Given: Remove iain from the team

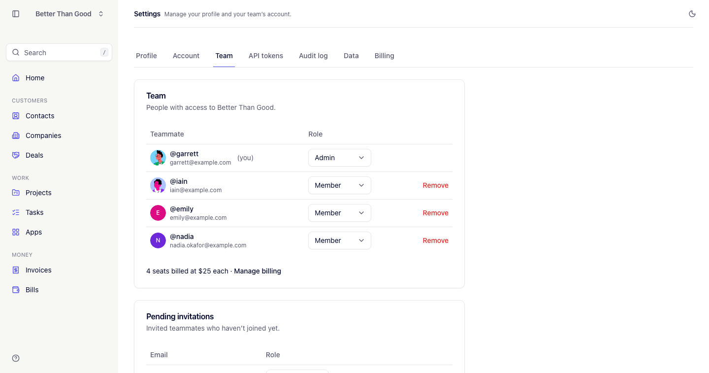Looking at the screenshot, I should 436,185.
